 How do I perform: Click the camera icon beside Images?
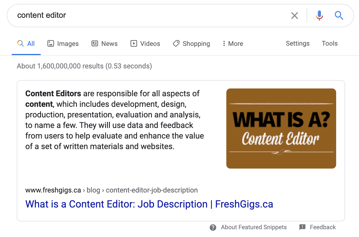click(x=50, y=43)
